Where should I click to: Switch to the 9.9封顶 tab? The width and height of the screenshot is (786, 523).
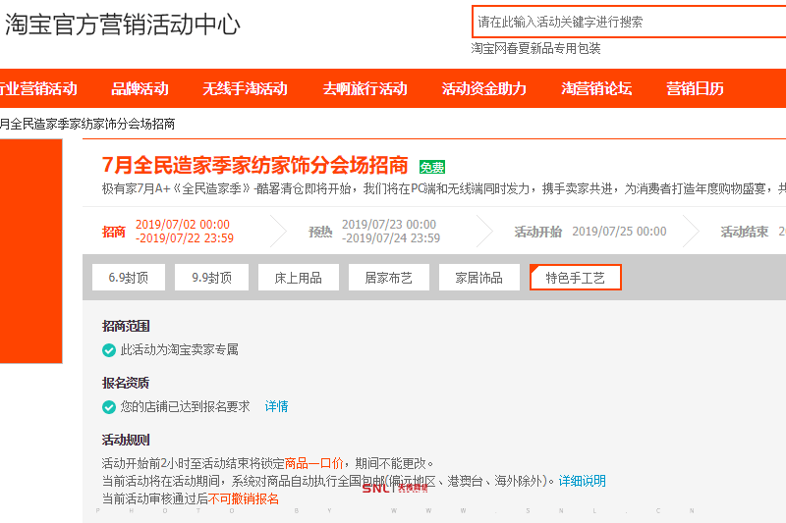(x=212, y=278)
